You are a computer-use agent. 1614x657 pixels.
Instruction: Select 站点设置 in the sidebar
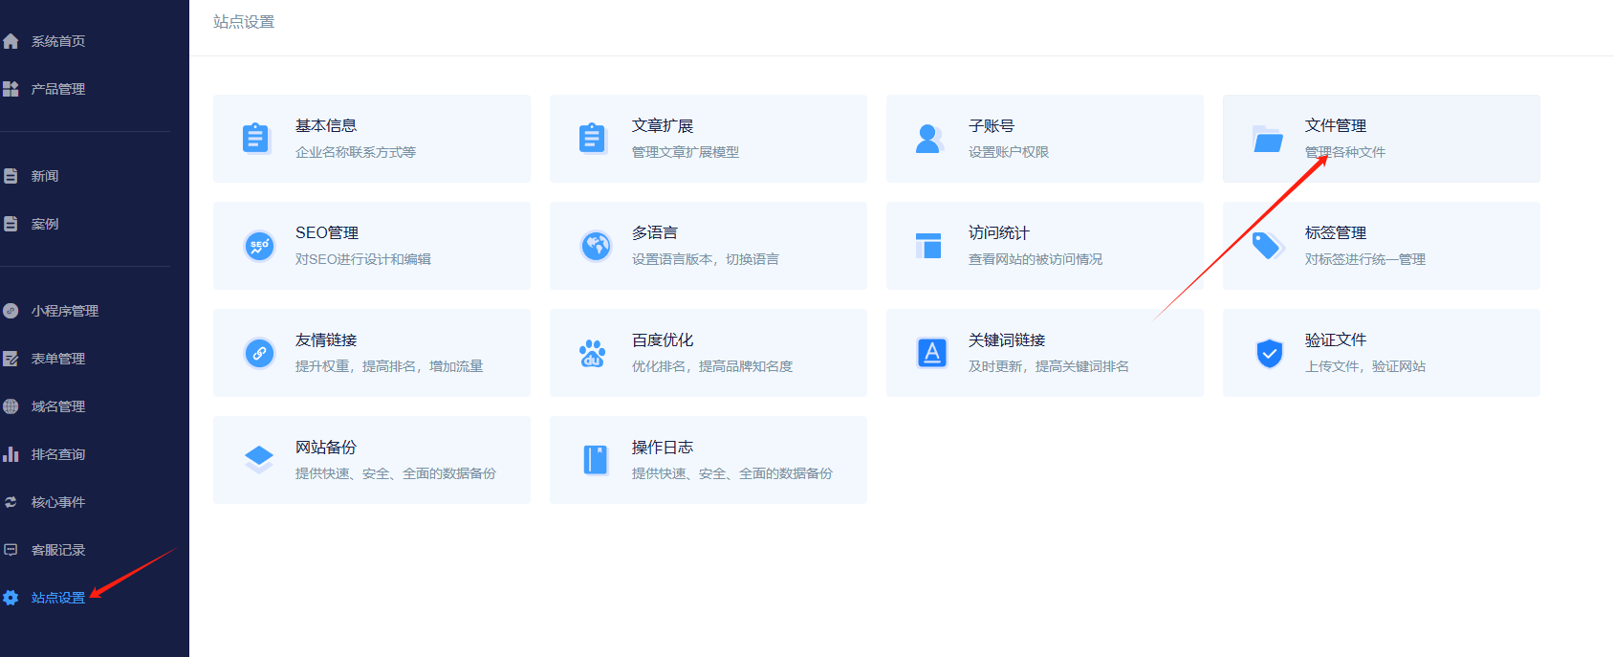point(57,598)
